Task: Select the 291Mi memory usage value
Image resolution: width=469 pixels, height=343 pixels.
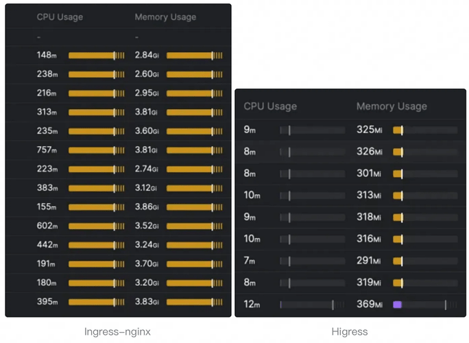Action: click(369, 261)
